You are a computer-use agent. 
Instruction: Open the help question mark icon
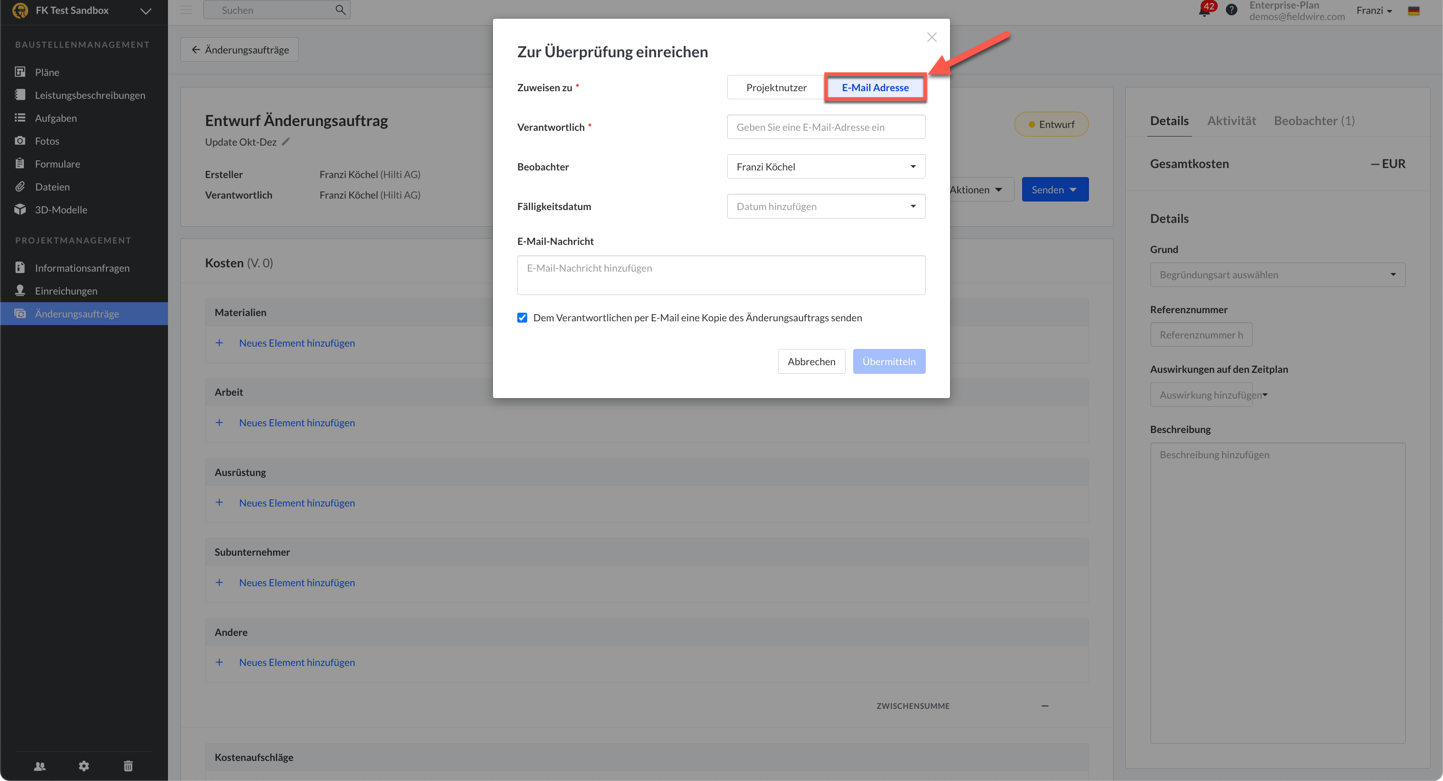(1231, 10)
